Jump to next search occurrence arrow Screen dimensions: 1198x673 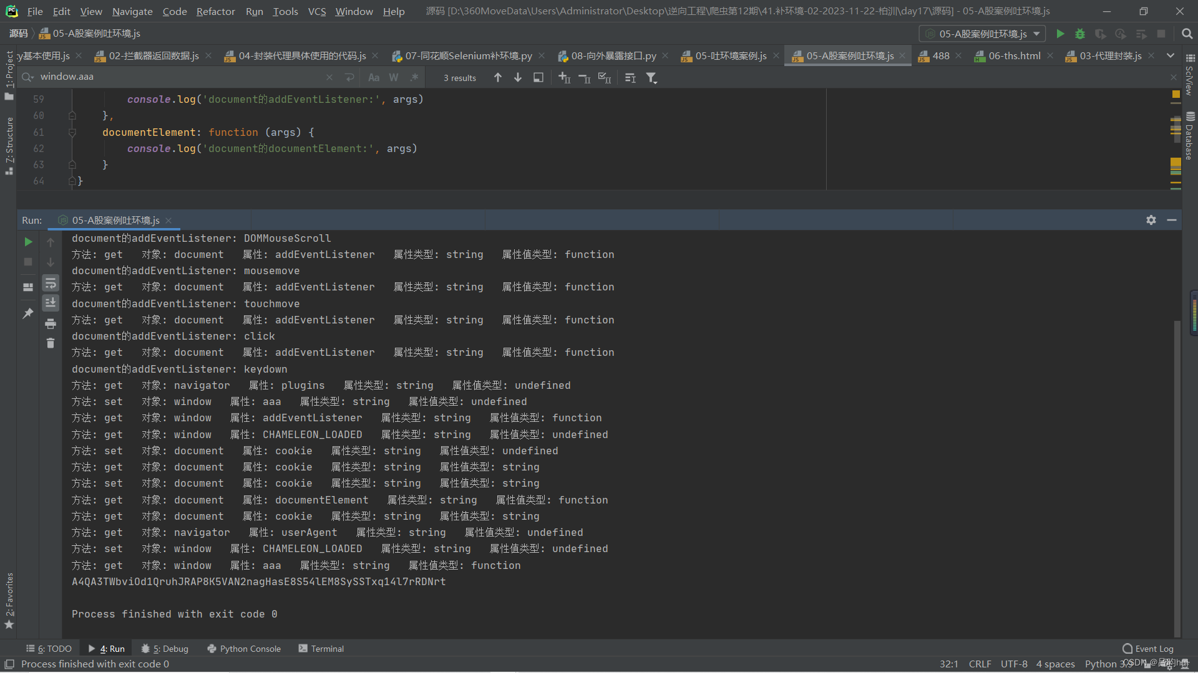pos(518,77)
